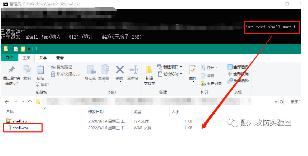308x156 pixels.
Task: Select the shell.jsp file
Action: click(20, 121)
